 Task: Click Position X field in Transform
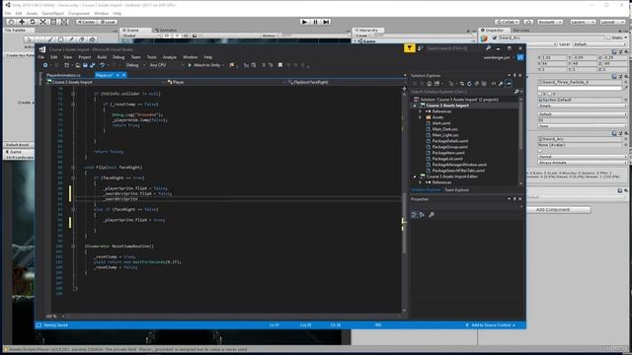coord(554,58)
